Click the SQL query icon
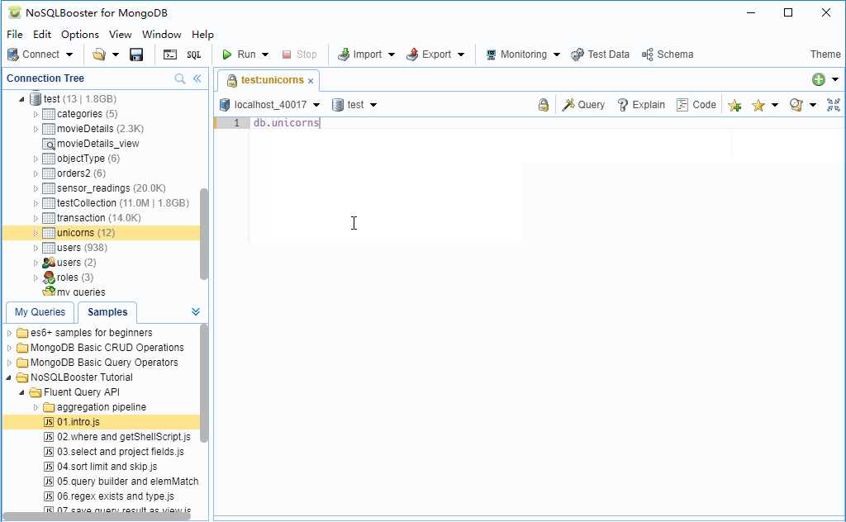Viewport: 846px width, 522px height. pos(193,55)
